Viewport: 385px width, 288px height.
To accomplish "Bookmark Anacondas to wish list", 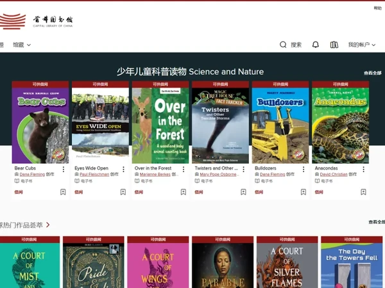I will pyautogui.click(x=363, y=192).
